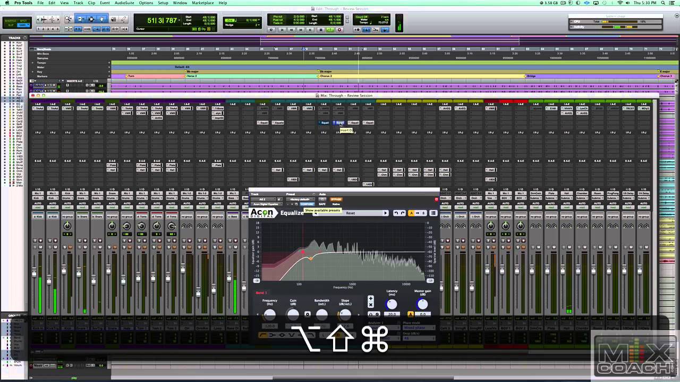Click the Spotlight search icon

click(x=663, y=3)
